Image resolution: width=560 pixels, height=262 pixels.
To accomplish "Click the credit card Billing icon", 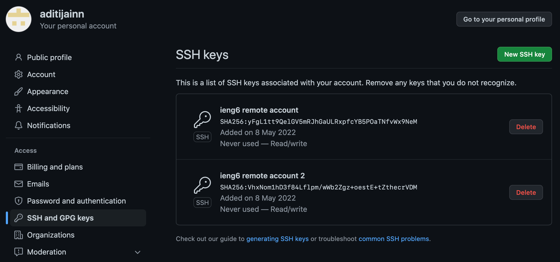I will click(x=18, y=167).
